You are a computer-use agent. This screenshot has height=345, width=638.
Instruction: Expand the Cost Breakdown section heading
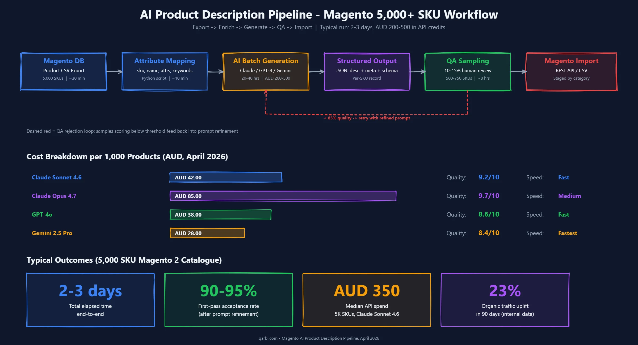127,157
